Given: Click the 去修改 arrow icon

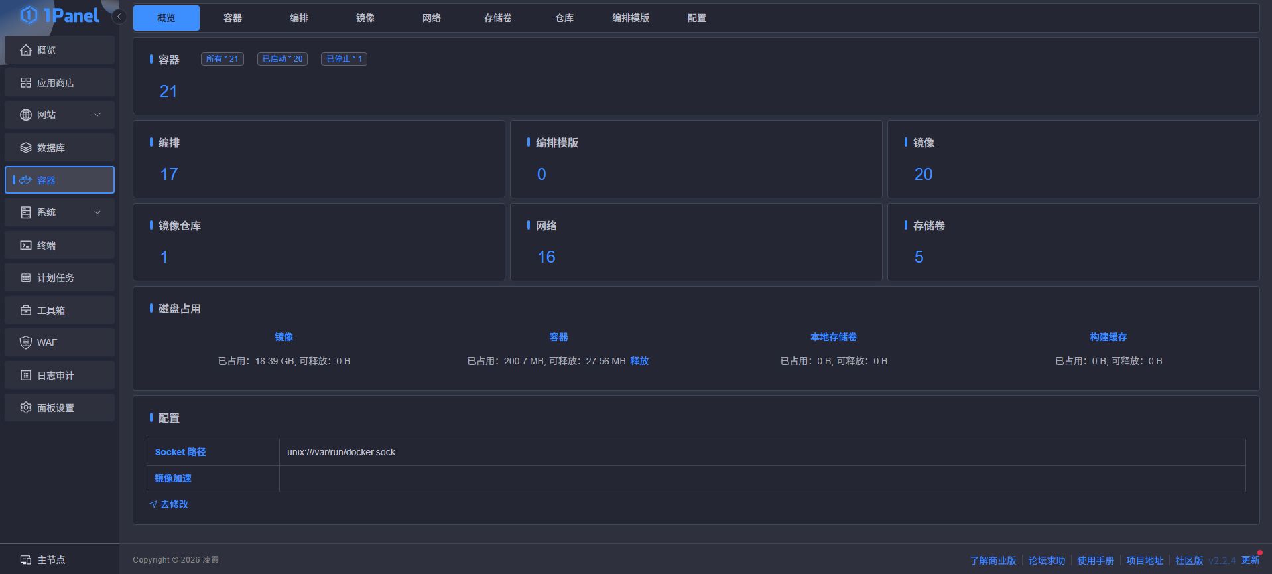Looking at the screenshot, I should point(153,504).
